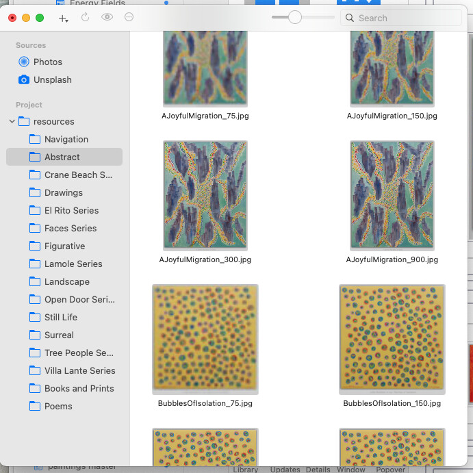Select BubblesOfIsolation_150.jpg thumbnail
473x473 pixels.
(392, 339)
